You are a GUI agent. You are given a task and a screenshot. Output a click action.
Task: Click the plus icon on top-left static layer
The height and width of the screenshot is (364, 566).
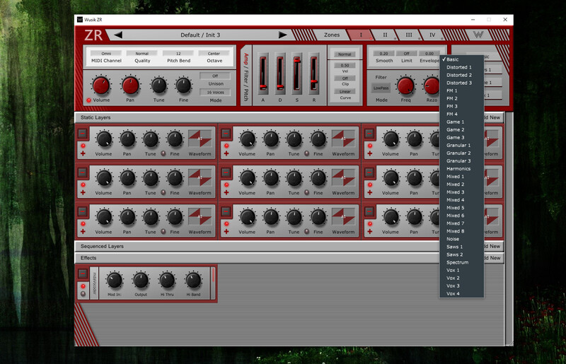click(x=83, y=153)
